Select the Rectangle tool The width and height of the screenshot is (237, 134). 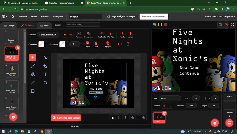(x=33, y=91)
